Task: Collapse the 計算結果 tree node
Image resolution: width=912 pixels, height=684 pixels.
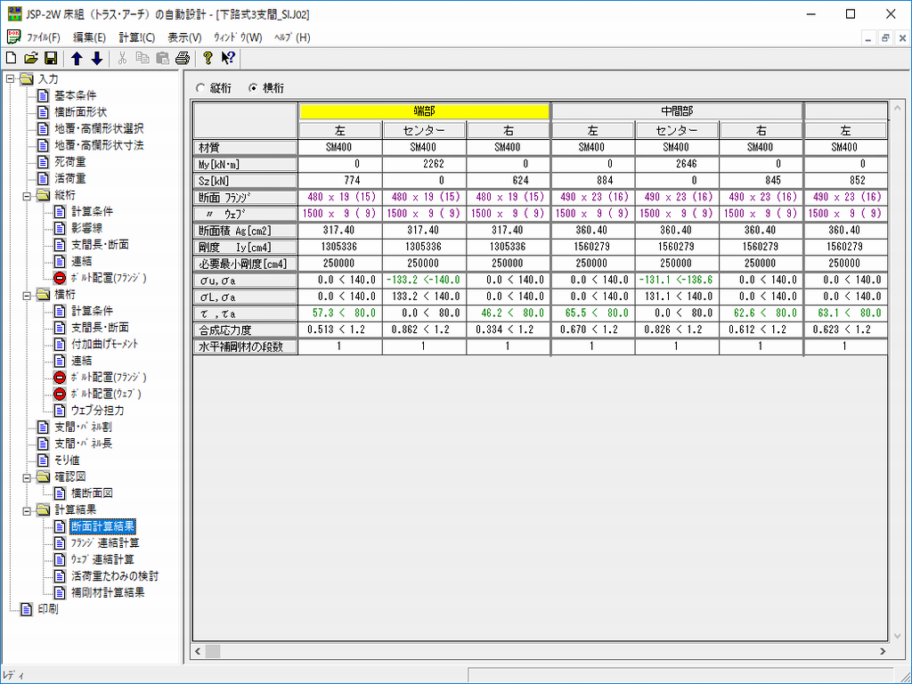Action: point(27,509)
